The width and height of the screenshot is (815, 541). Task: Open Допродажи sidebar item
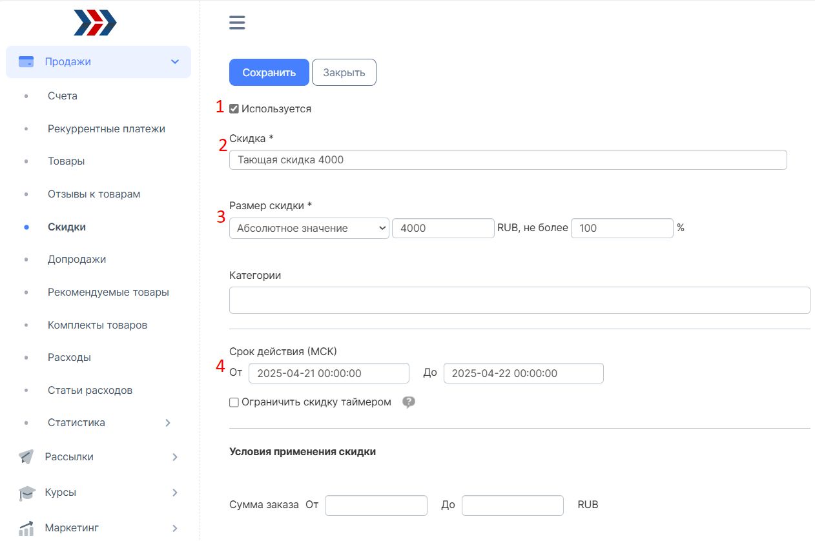click(x=77, y=259)
